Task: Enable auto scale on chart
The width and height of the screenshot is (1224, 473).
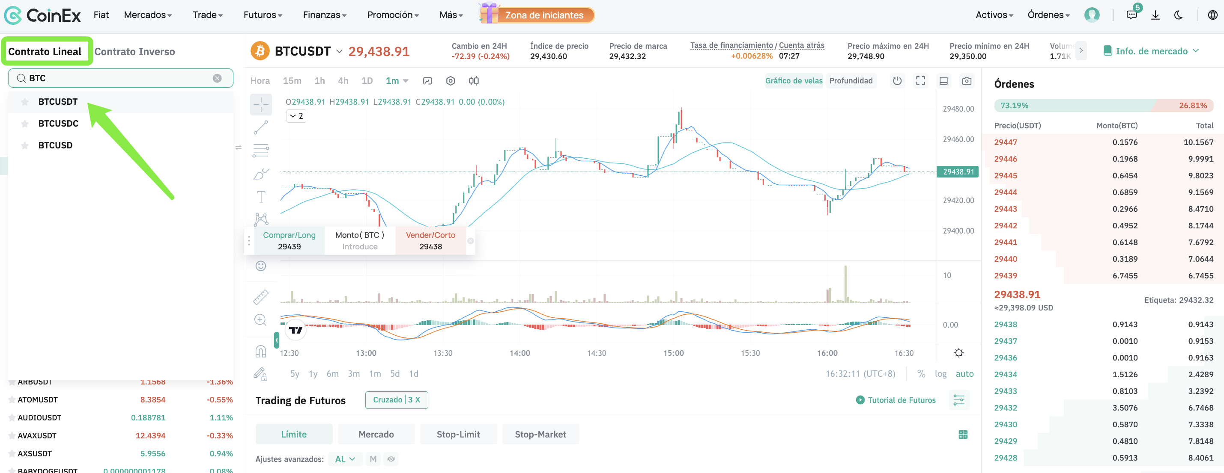Action: point(964,374)
